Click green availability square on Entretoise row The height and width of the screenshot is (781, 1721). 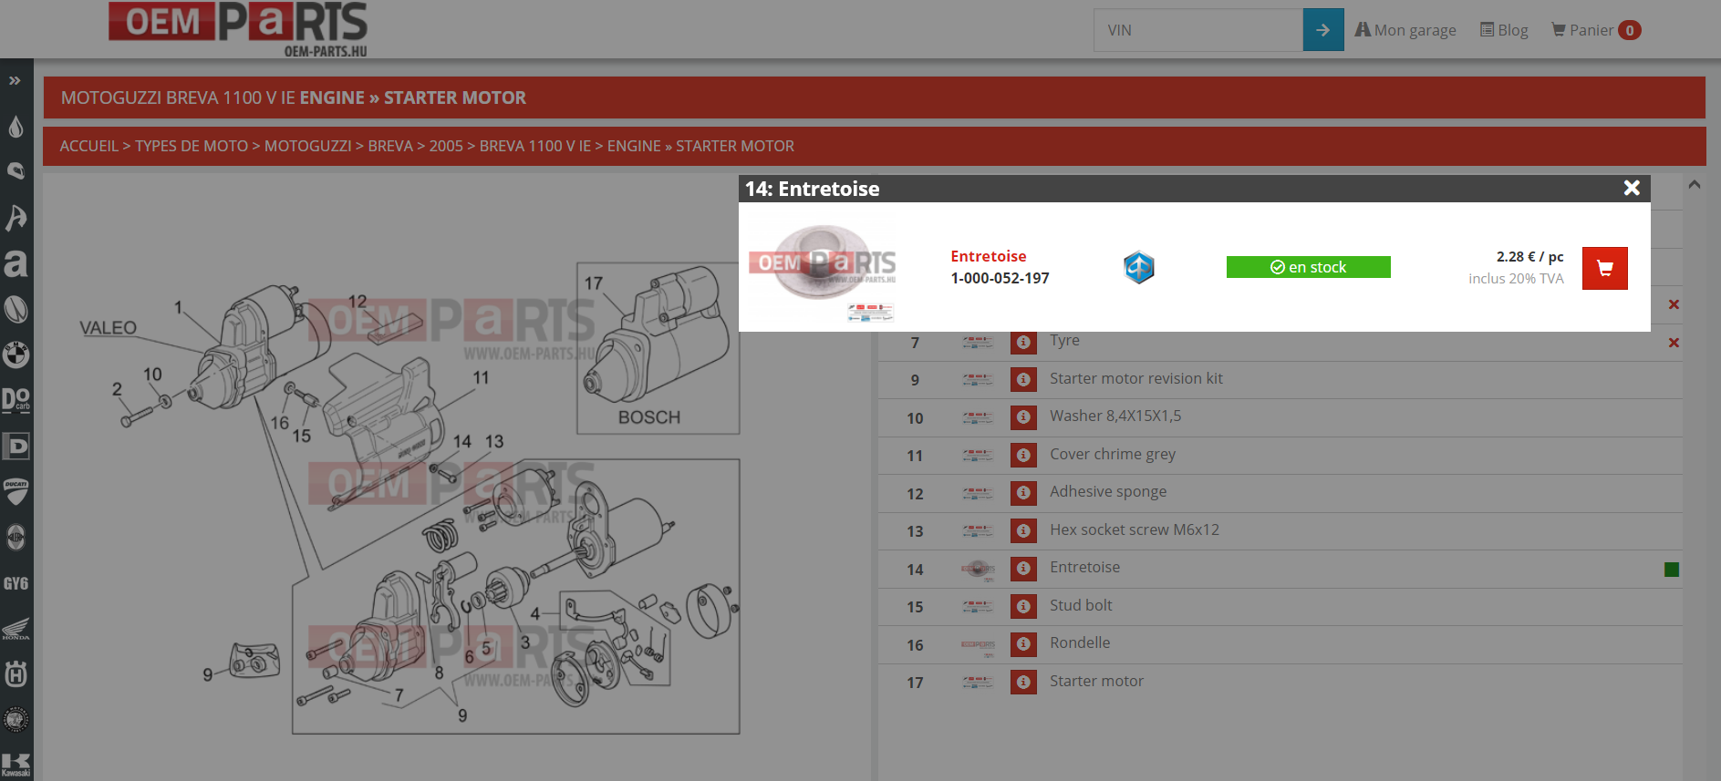tap(1672, 570)
